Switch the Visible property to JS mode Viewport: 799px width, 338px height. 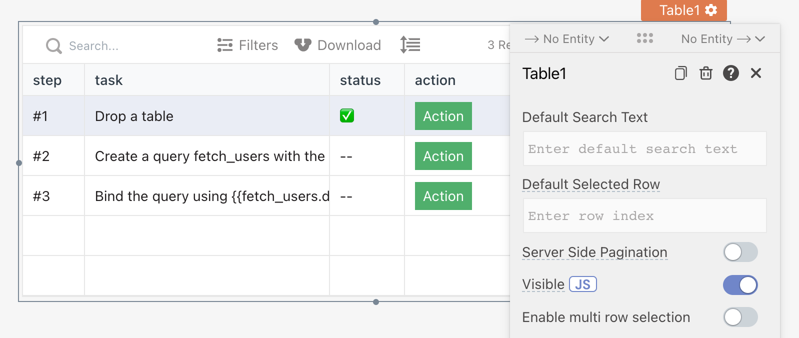coord(583,284)
